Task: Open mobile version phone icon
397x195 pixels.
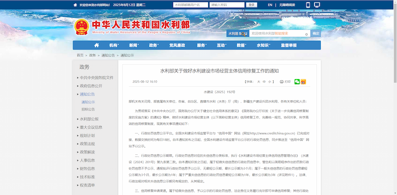Action: (x=308, y=5)
